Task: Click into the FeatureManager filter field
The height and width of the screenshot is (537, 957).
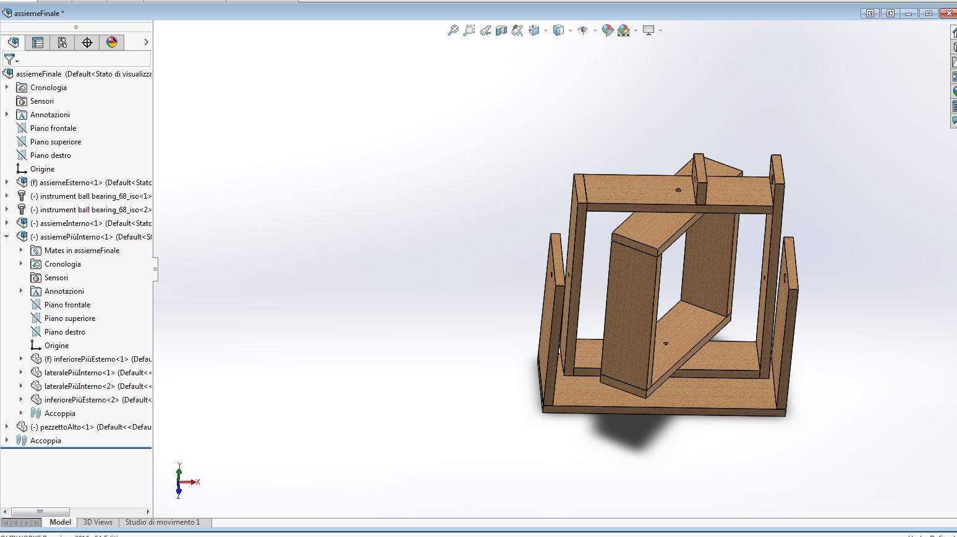Action: pyautogui.click(x=85, y=59)
